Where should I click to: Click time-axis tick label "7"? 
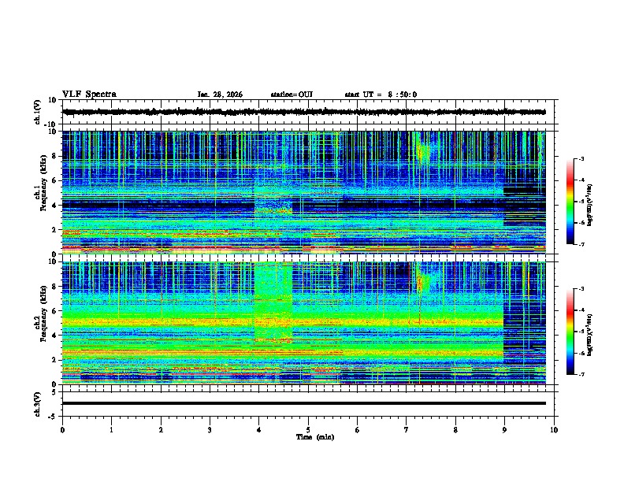pyautogui.click(x=407, y=430)
